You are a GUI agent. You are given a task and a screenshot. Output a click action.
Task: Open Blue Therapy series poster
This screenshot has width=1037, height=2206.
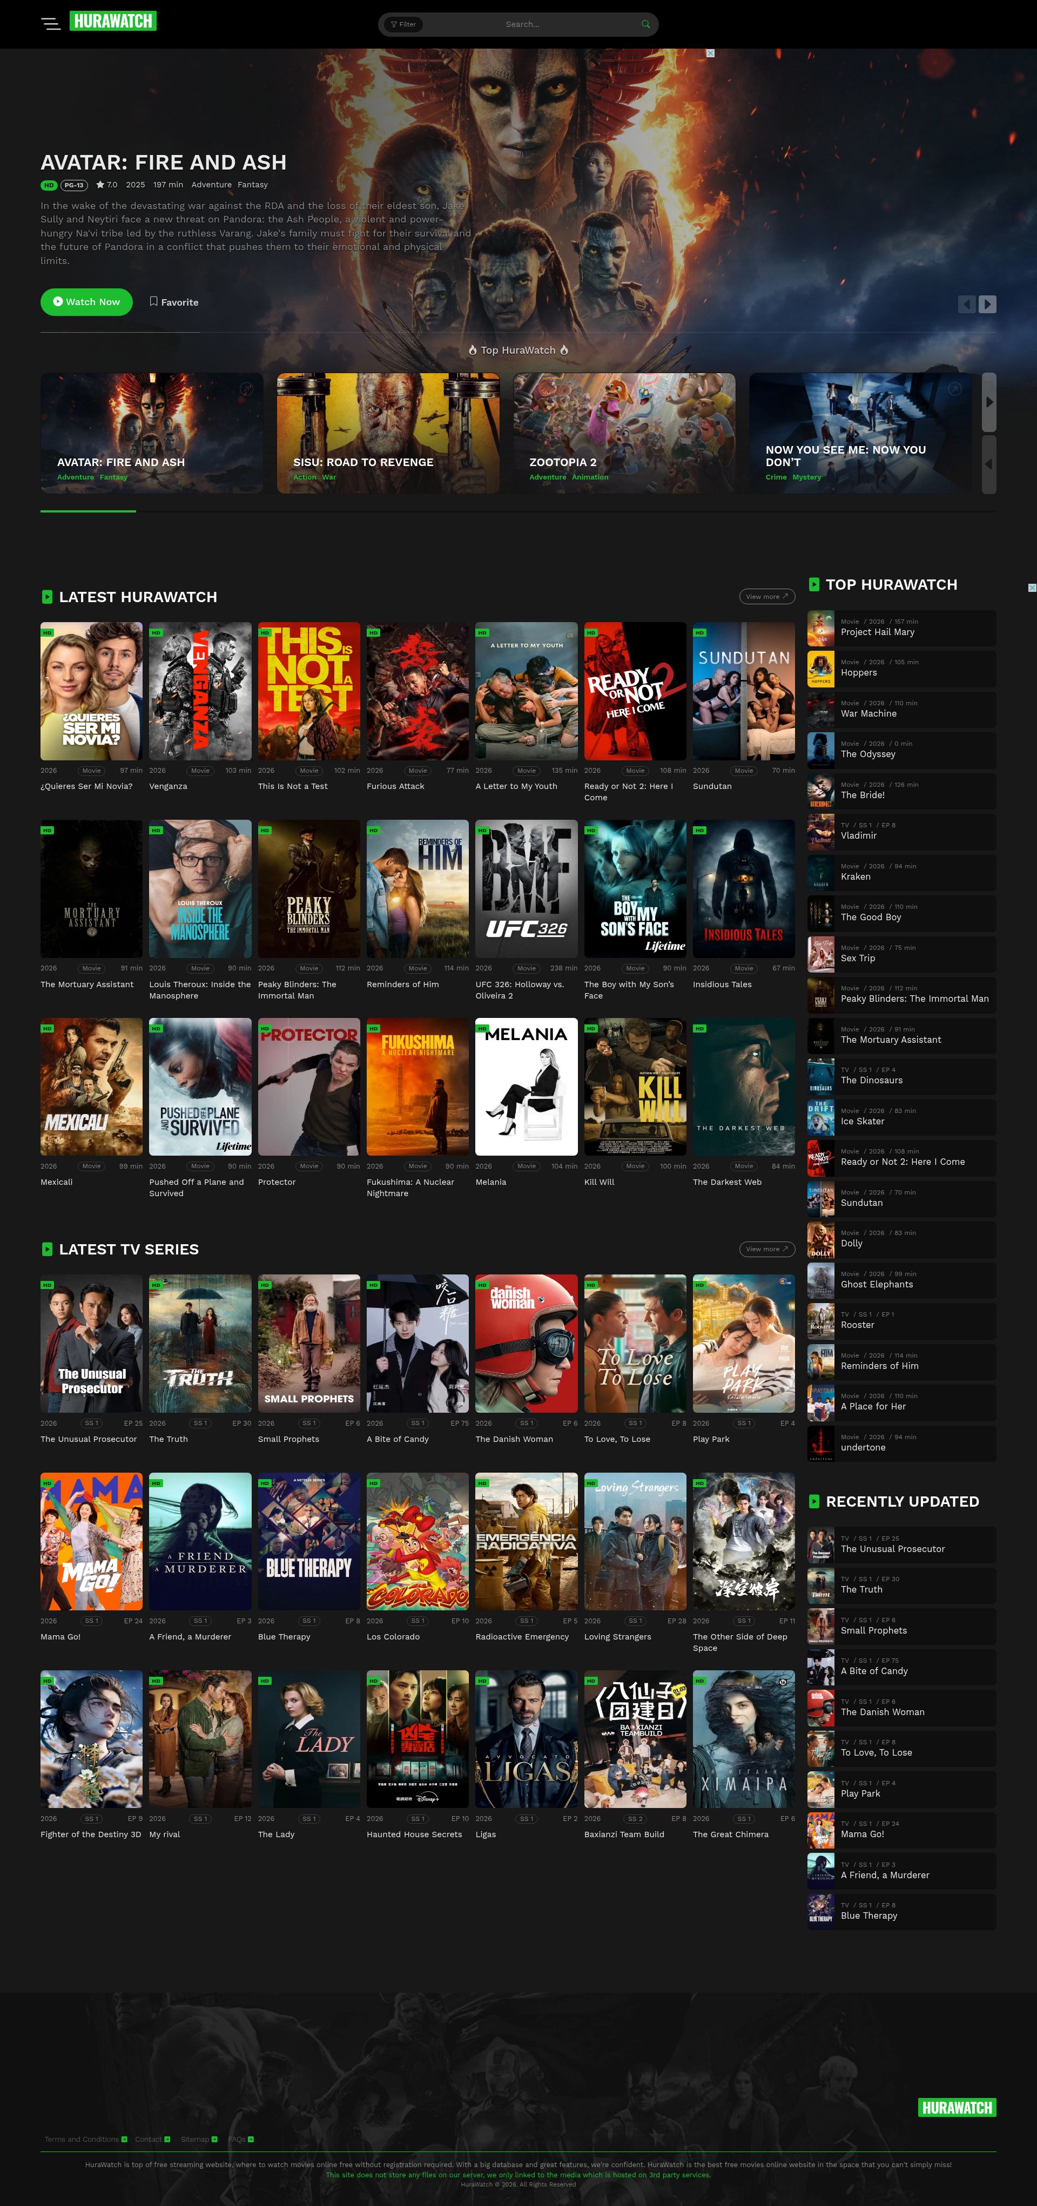click(x=309, y=1541)
